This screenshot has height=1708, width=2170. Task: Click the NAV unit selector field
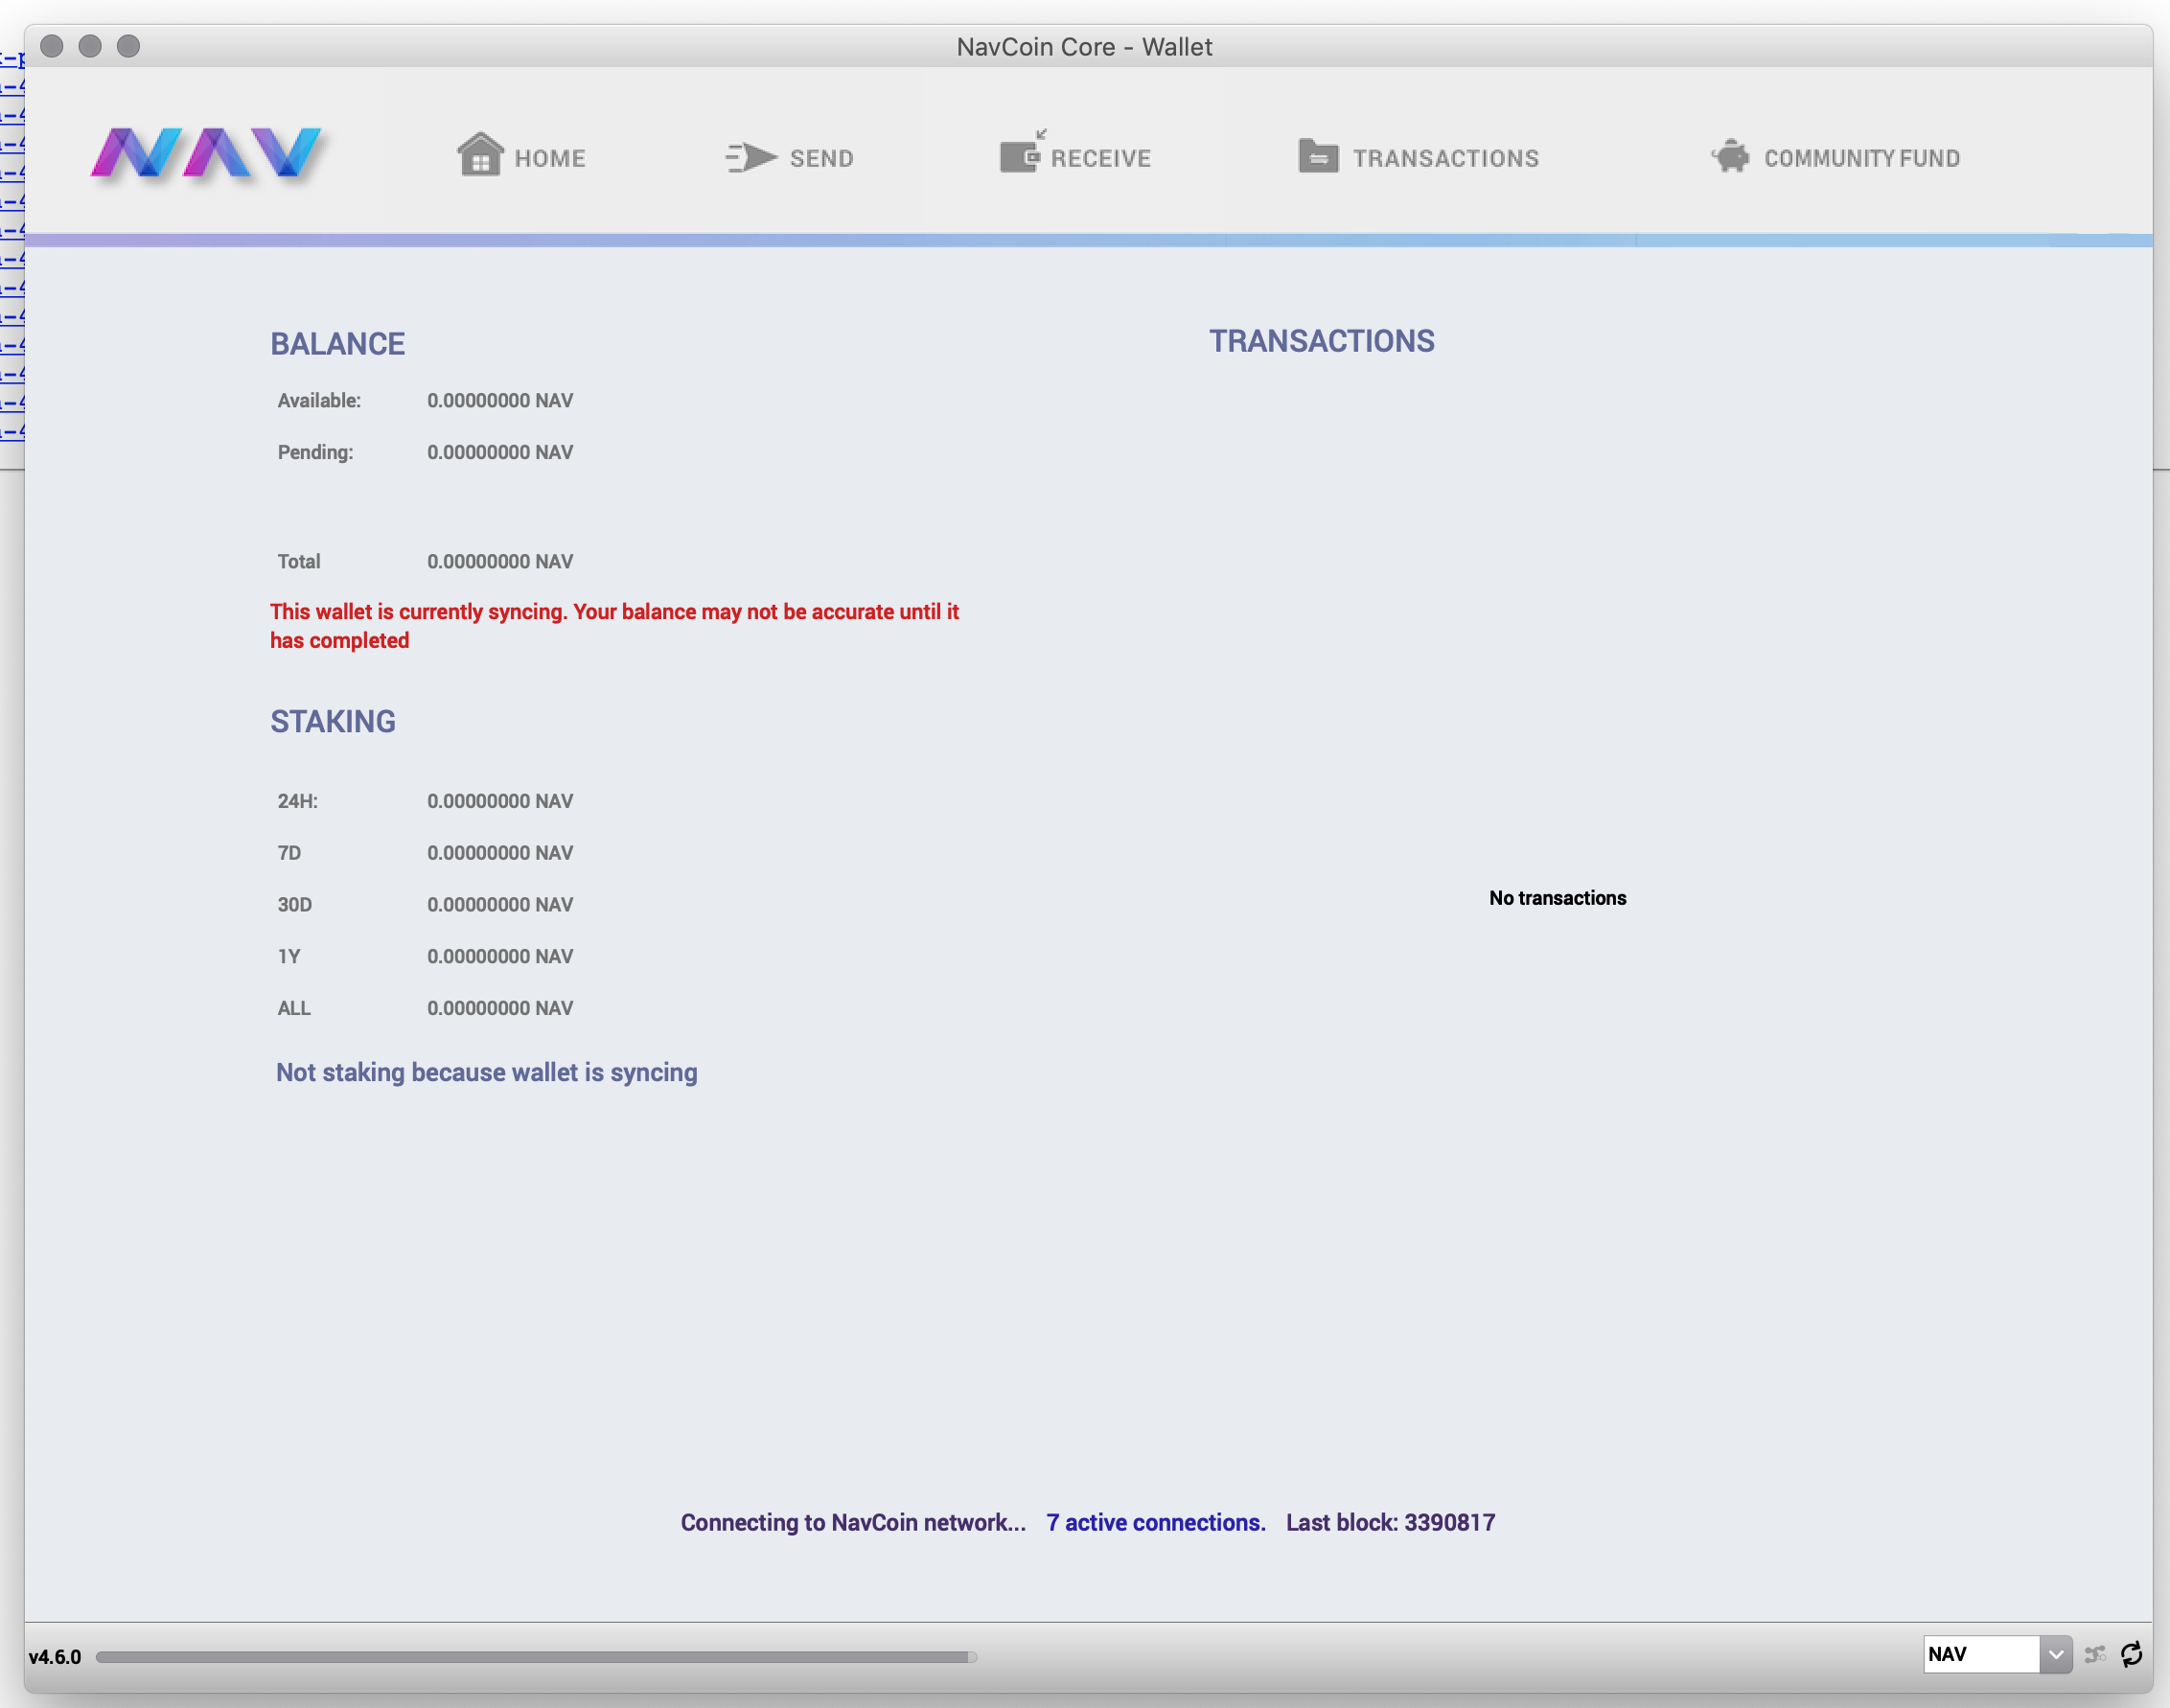1980,1654
